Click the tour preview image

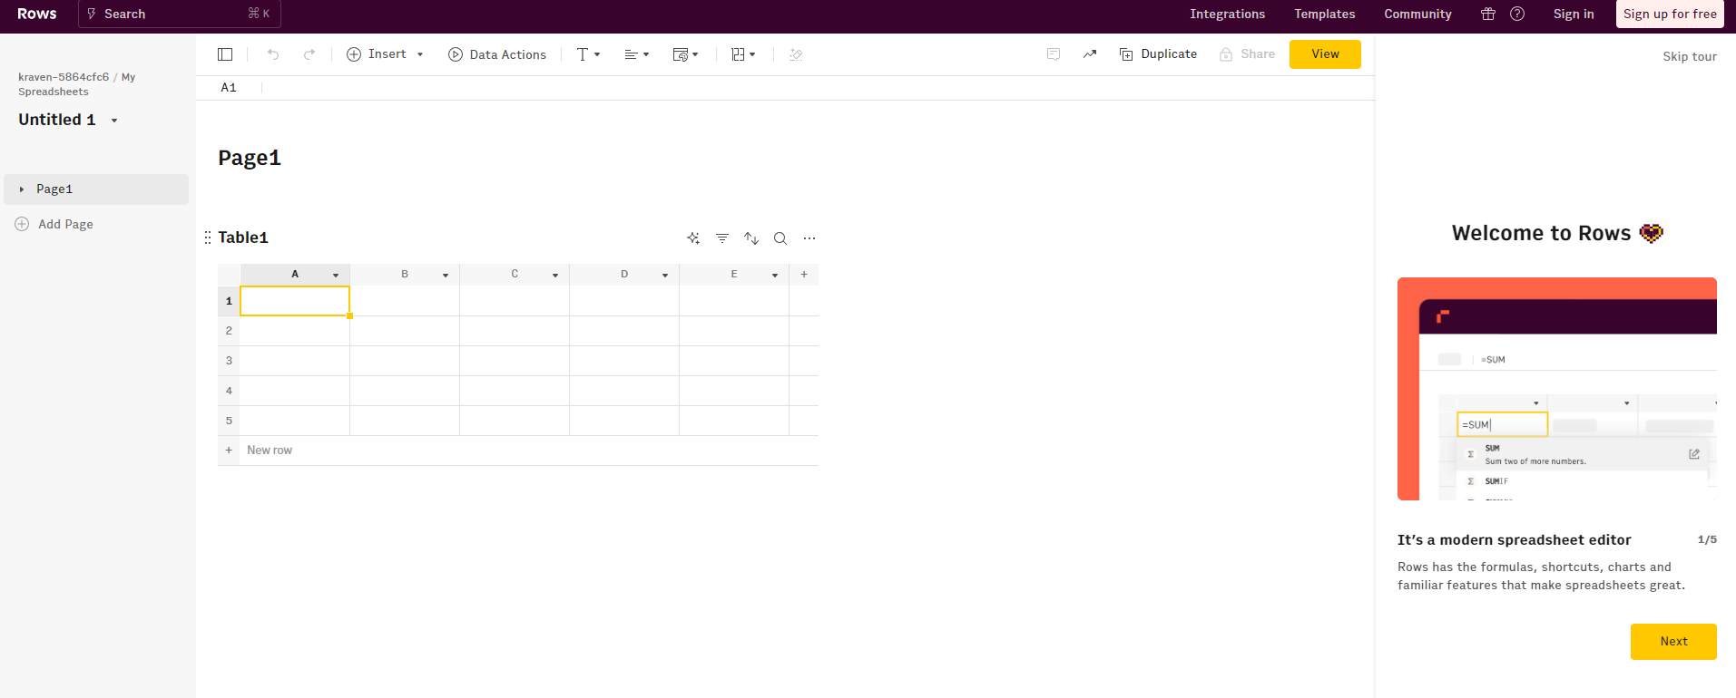1557,389
